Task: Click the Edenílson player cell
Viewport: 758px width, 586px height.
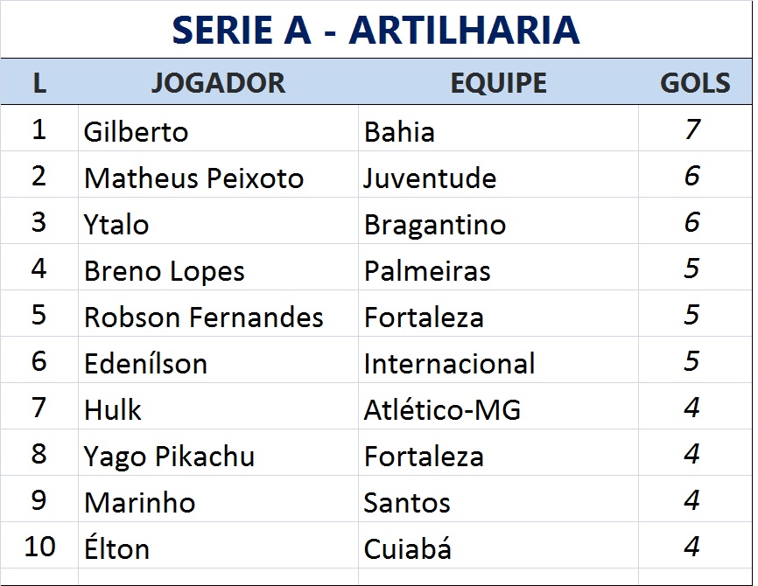Action: pos(145,364)
